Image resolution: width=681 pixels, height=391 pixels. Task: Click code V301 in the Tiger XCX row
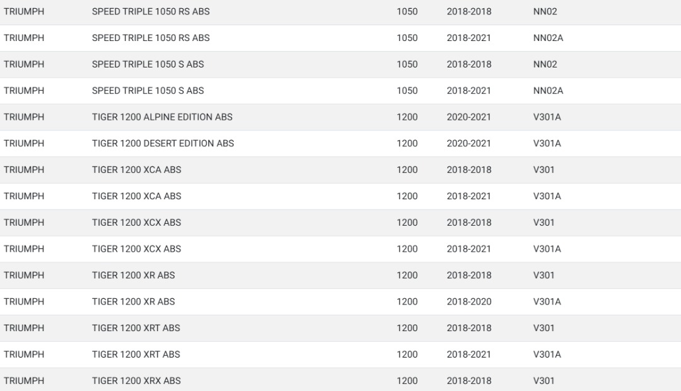tap(544, 223)
